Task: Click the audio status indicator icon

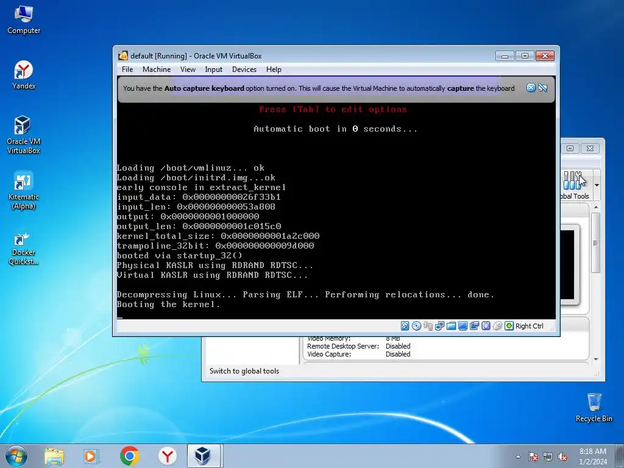Action: point(428,326)
